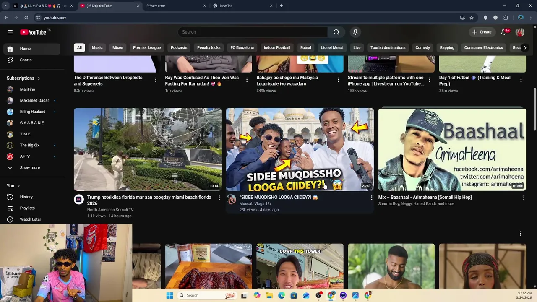Open site information in address bar
The width and height of the screenshot is (537, 302).
point(38,18)
